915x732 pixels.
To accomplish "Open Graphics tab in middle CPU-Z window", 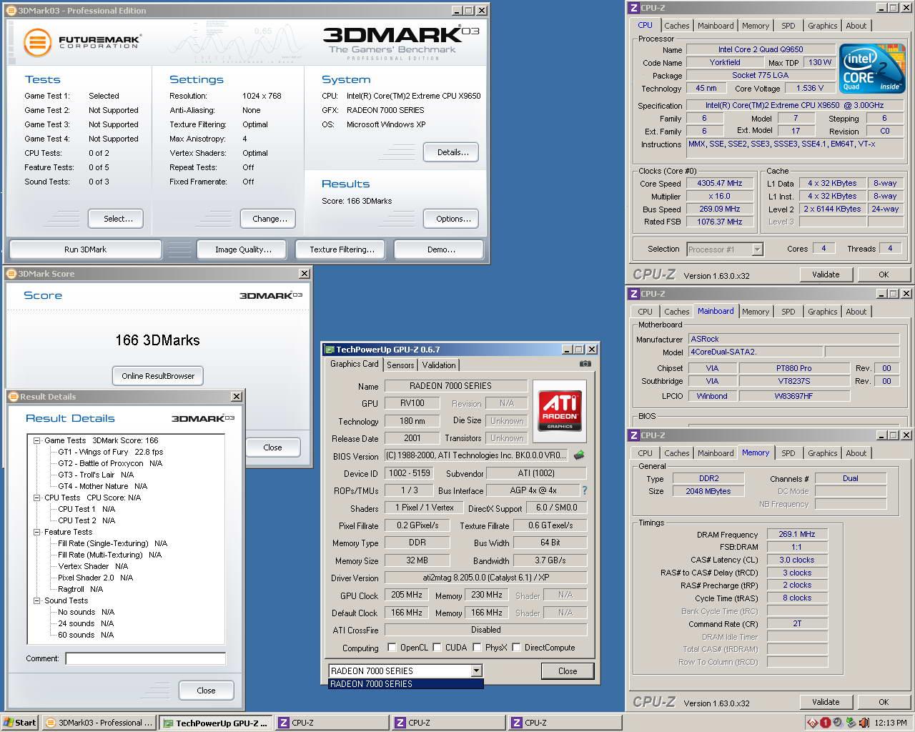I will pos(822,312).
